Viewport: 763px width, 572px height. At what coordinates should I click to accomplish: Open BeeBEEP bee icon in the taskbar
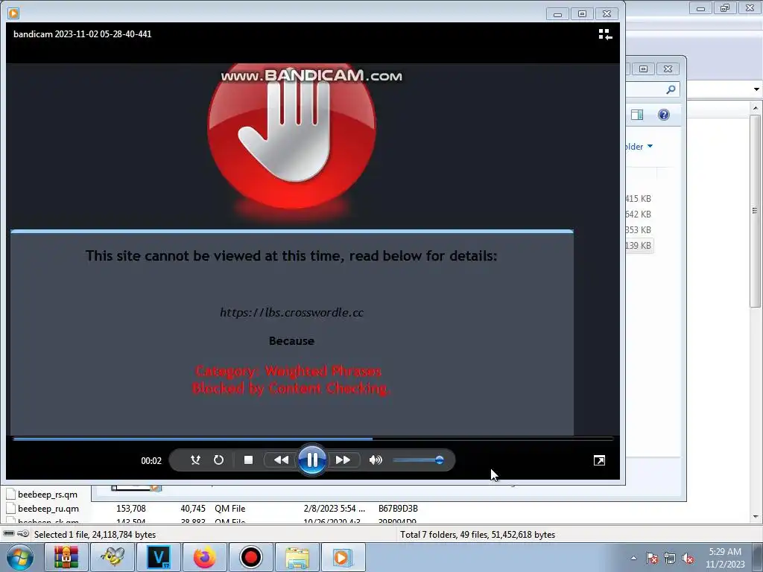pyautogui.click(x=112, y=557)
